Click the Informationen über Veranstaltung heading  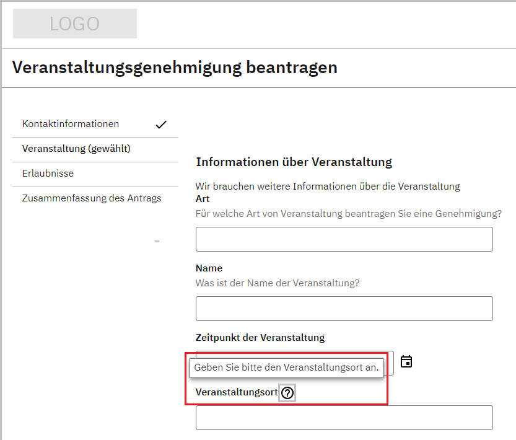coord(294,162)
